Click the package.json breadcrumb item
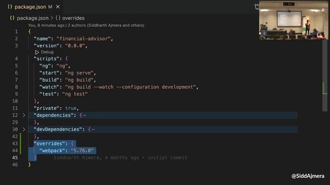Screen dimensions: 330x185 (32, 18)
